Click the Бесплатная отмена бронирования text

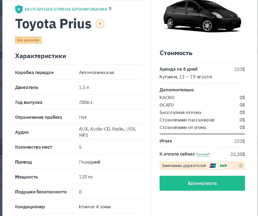66,9
